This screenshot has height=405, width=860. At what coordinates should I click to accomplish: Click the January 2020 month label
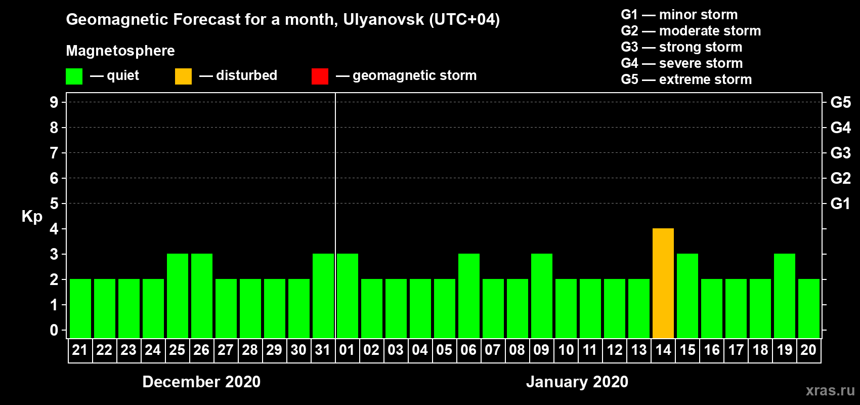click(577, 382)
